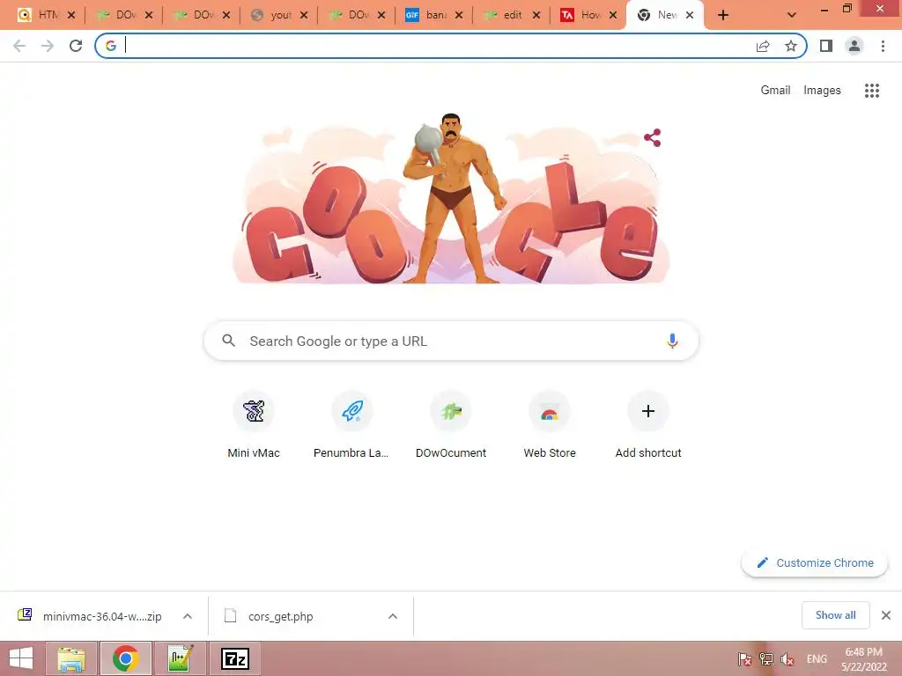902x676 pixels.
Task: Share the Google doodle
Action: pyautogui.click(x=653, y=137)
